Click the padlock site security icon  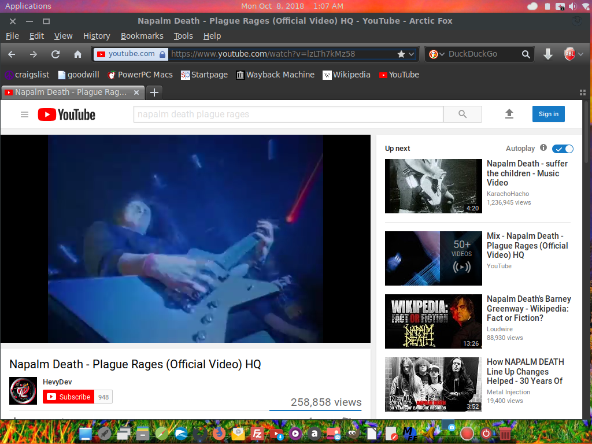pos(162,54)
